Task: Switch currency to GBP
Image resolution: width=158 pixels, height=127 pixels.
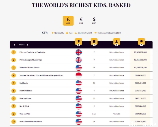Action: (68, 21)
